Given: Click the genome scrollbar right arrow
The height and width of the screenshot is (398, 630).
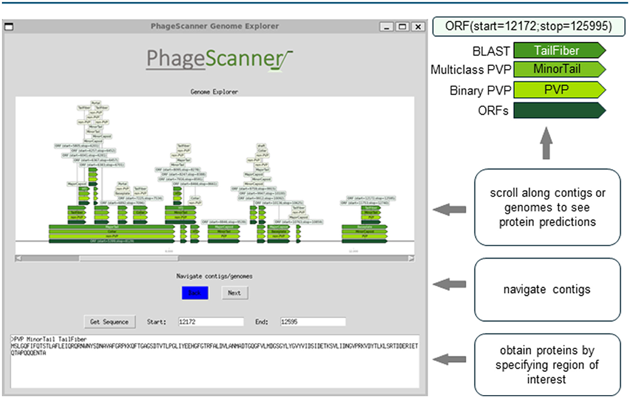Looking at the screenshot, I should pos(411,259).
